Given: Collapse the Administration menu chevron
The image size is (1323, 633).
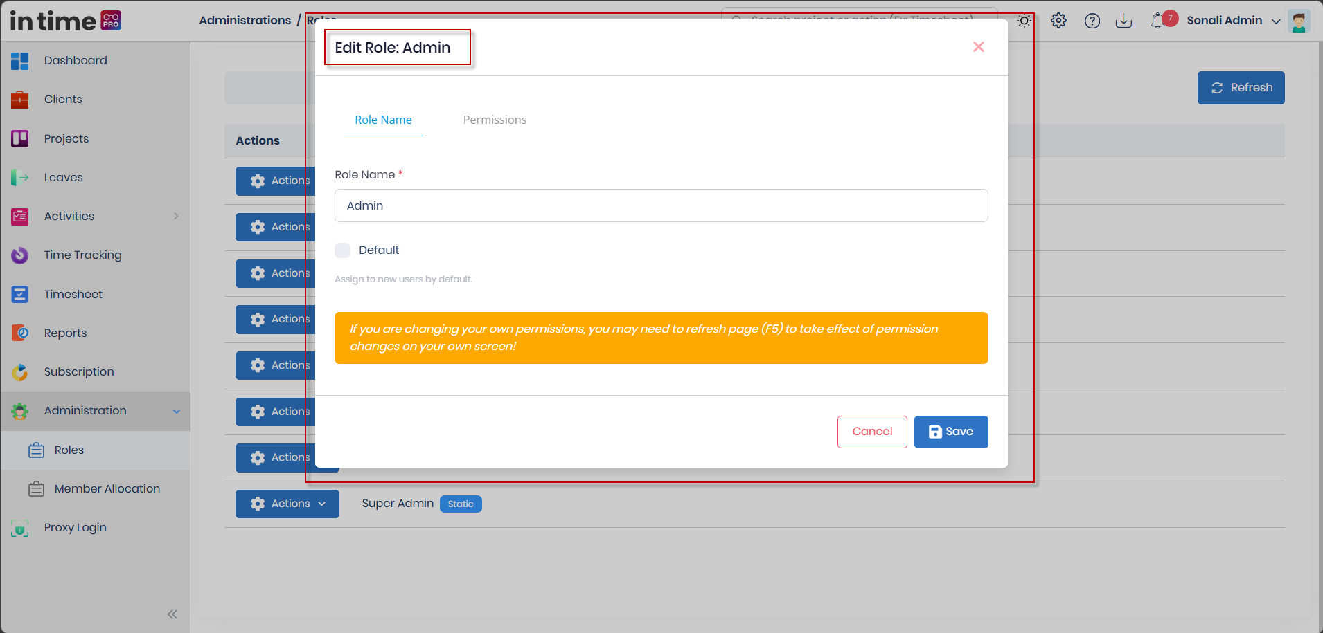Looking at the screenshot, I should coord(177,412).
